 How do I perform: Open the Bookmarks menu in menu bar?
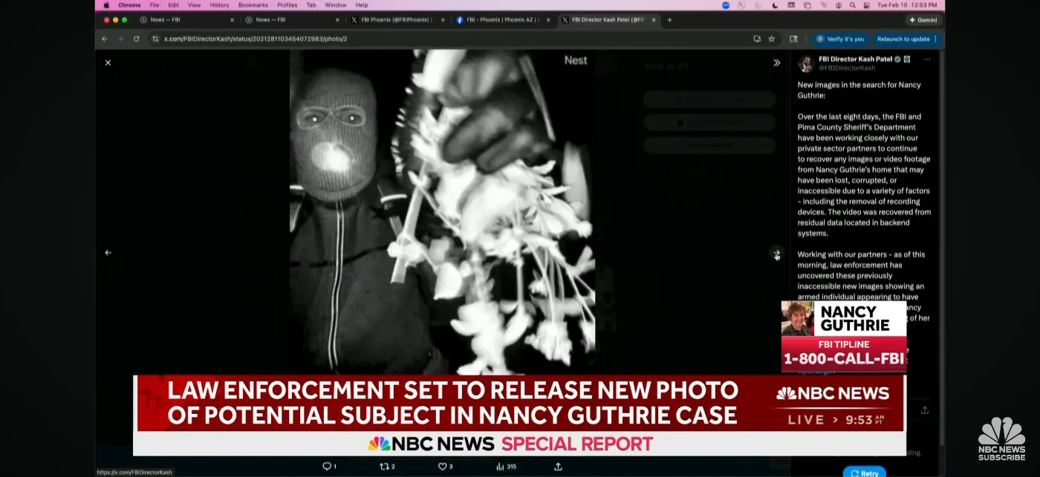point(253,5)
